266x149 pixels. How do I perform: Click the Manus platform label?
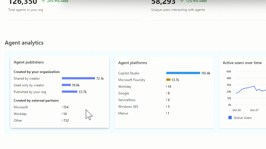point(123,113)
